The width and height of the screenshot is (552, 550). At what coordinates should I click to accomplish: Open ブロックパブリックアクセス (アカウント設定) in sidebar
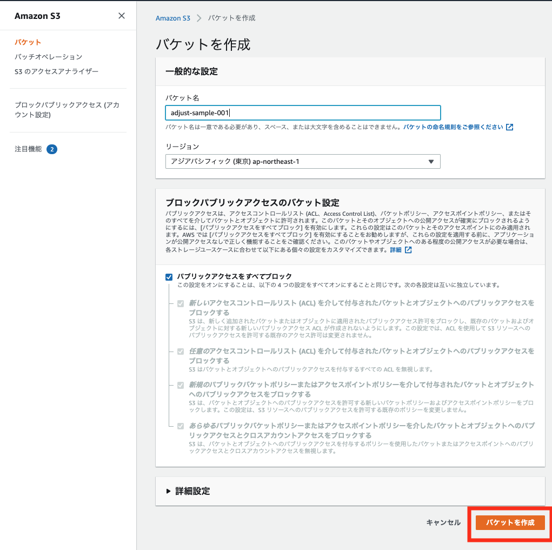(x=67, y=110)
